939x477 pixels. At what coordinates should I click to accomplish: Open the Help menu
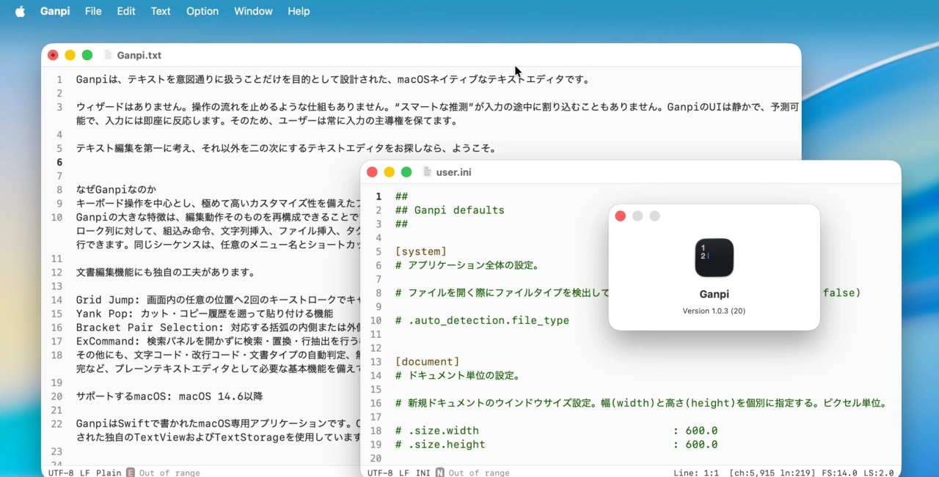pyautogui.click(x=299, y=11)
